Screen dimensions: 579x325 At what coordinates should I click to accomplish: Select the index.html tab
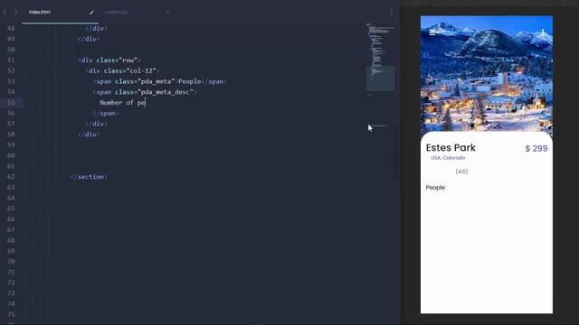tap(40, 12)
